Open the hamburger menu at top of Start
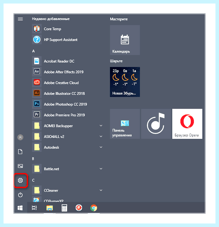The image size is (219, 227). point(20,19)
